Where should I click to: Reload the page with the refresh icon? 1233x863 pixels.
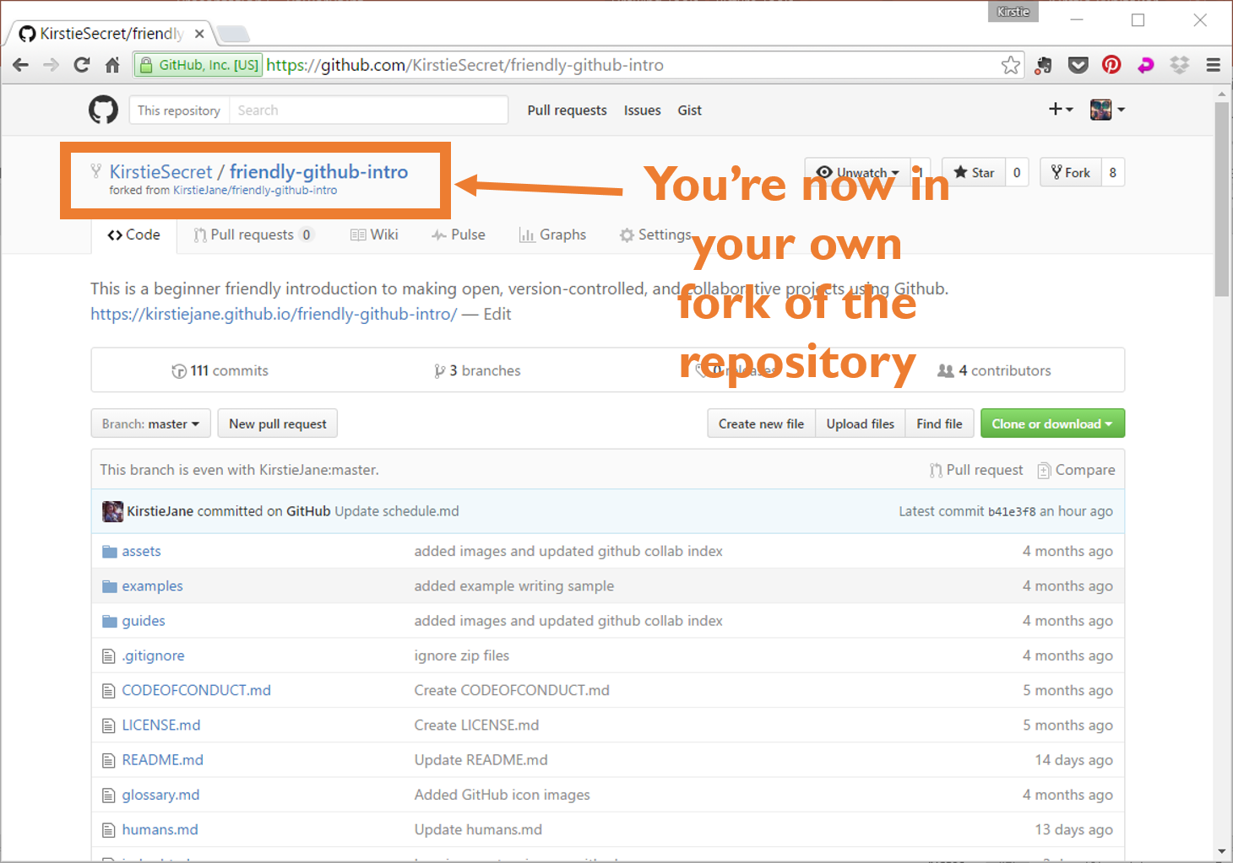pyautogui.click(x=82, y=65)
